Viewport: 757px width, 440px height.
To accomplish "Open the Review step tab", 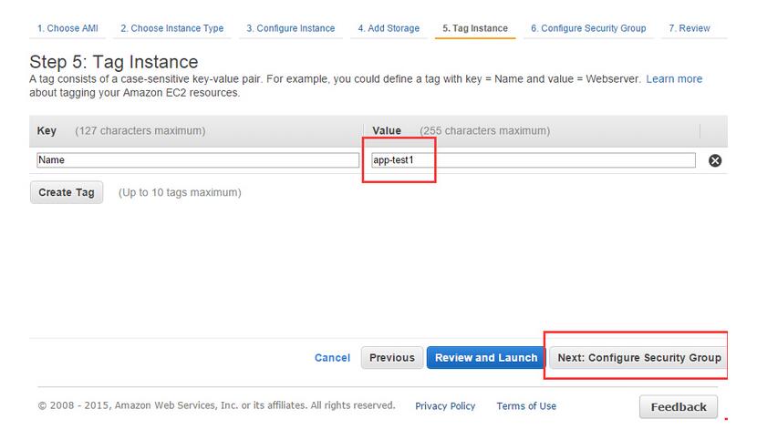I will coord(690,28).
